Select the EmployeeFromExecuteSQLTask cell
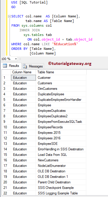 (61, 122)
